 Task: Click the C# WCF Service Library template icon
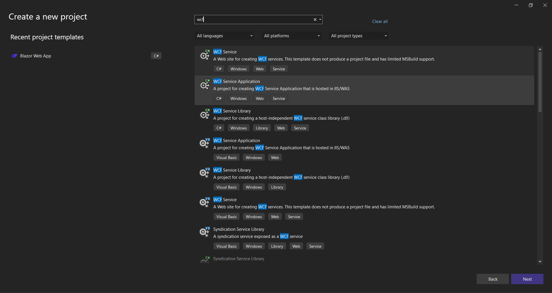[205, 114]
